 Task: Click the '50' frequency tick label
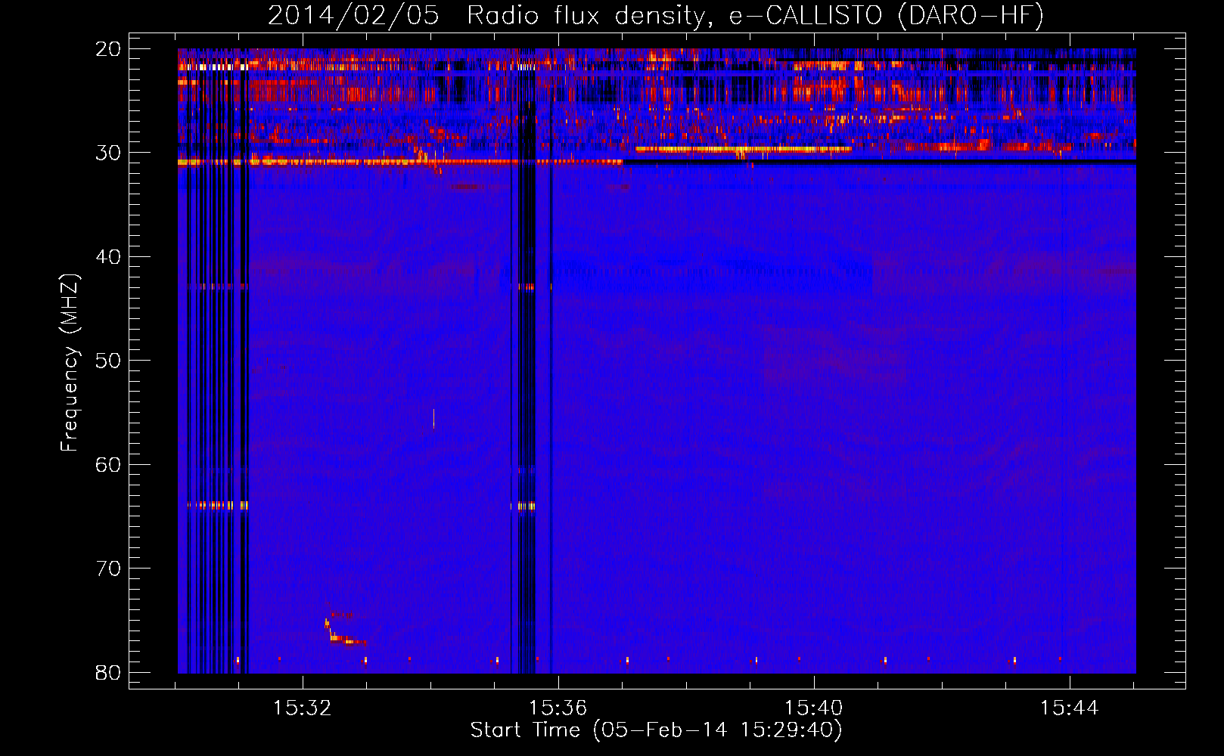pos(109,361)
